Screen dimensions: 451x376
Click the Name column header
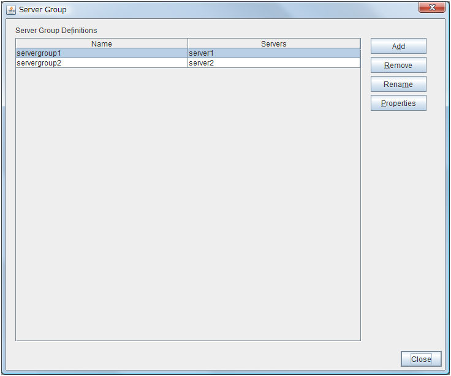click(102, 43)
